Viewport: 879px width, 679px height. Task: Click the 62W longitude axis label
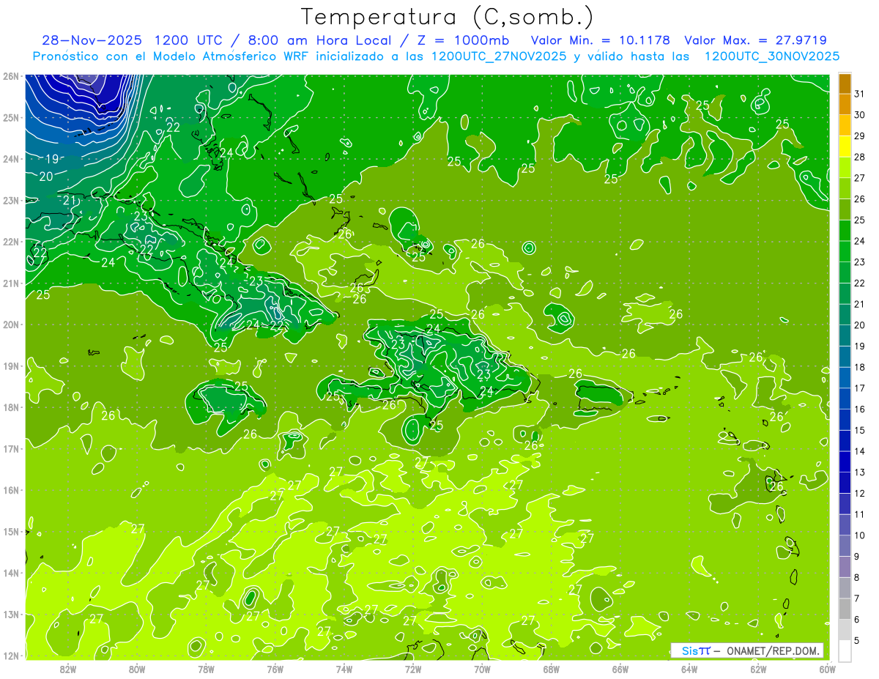pos(758,669)
